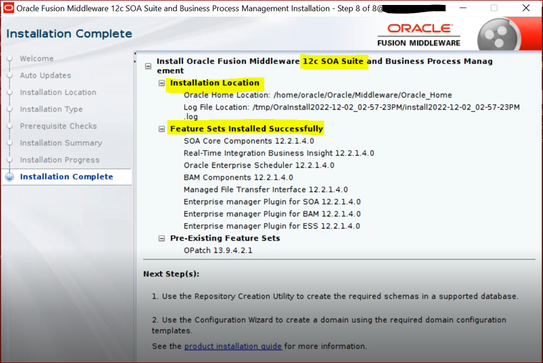Open the product installation guide link
This screenshot has height=363, width=543.
(233, 346)
